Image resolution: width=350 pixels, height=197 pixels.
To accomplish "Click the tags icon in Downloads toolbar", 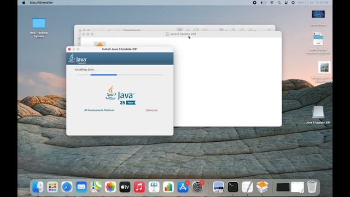I will (x=242, y=30).
